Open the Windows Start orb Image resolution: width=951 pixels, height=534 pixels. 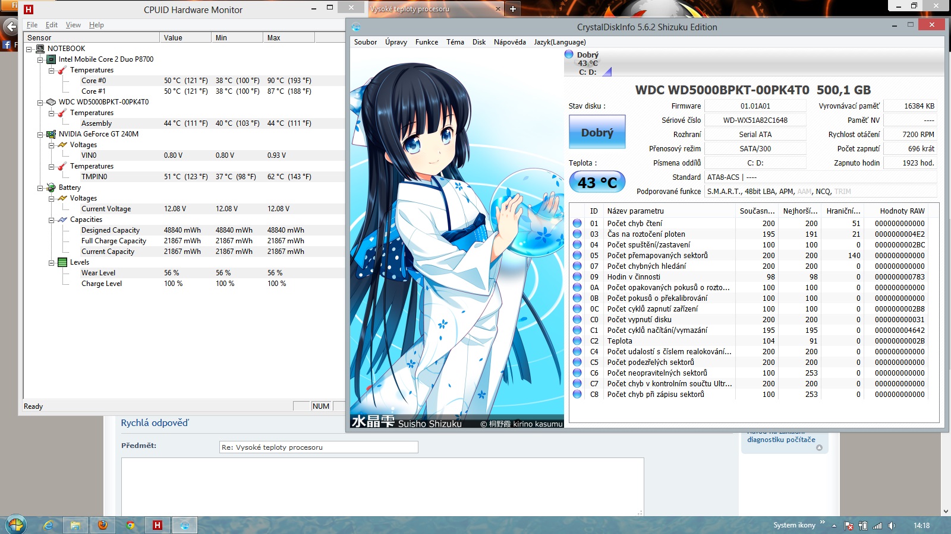pos(15,525)
